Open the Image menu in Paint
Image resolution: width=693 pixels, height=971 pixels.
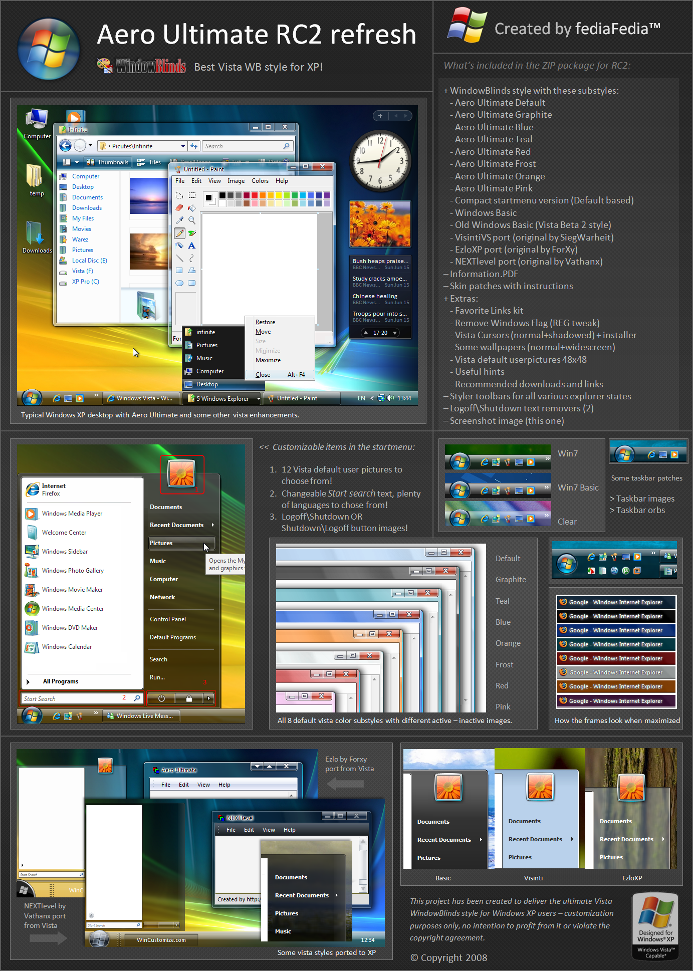(x=236, y=181)
